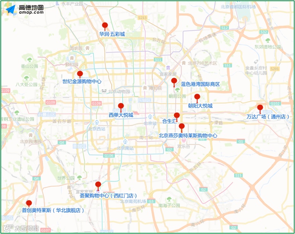Click the 石景山区 district label
295x234 pixels.
click(46, 114)
